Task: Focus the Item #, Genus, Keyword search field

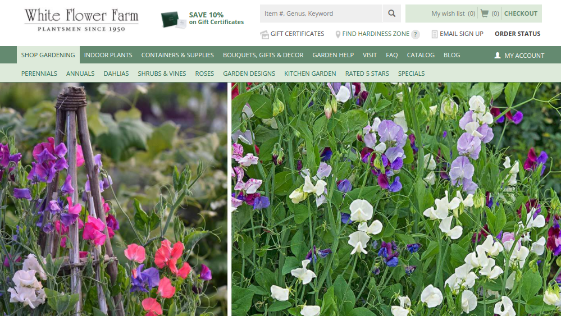Action: coord(321,13)
